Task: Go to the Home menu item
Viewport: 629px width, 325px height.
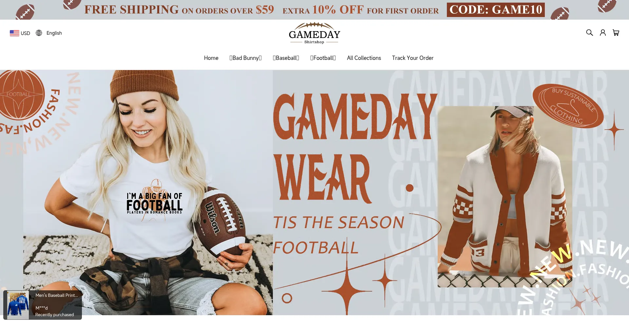Action: click(x=211, y=58)
